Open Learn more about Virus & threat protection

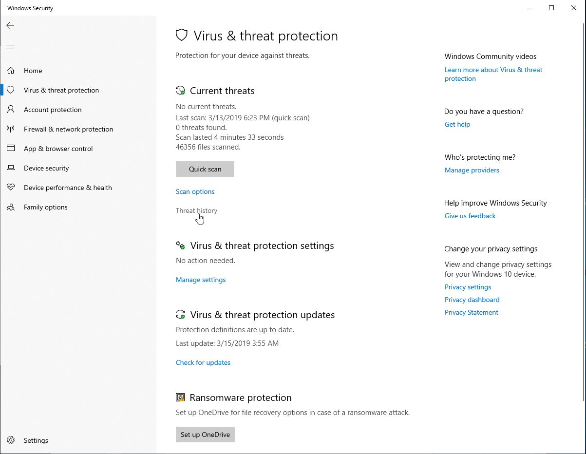tap(493, 74)
